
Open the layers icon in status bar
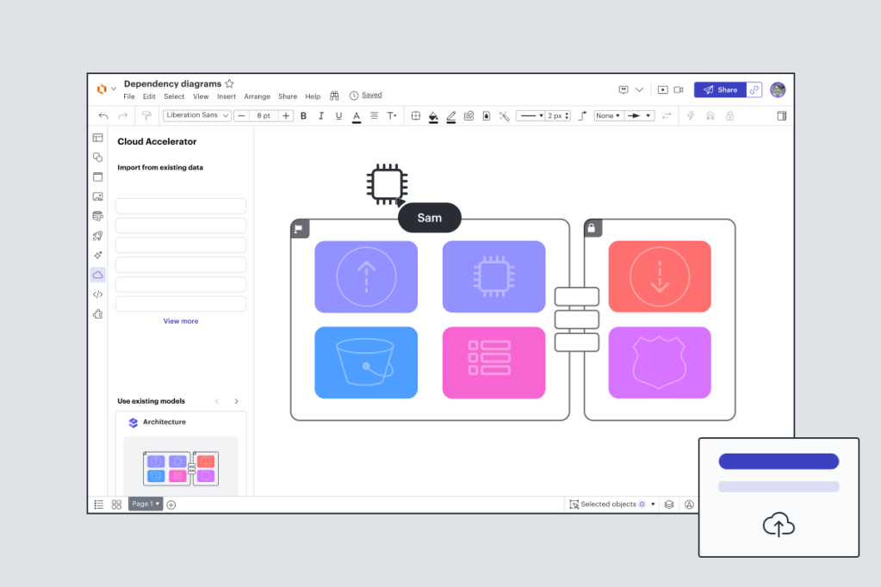point(669,504)
